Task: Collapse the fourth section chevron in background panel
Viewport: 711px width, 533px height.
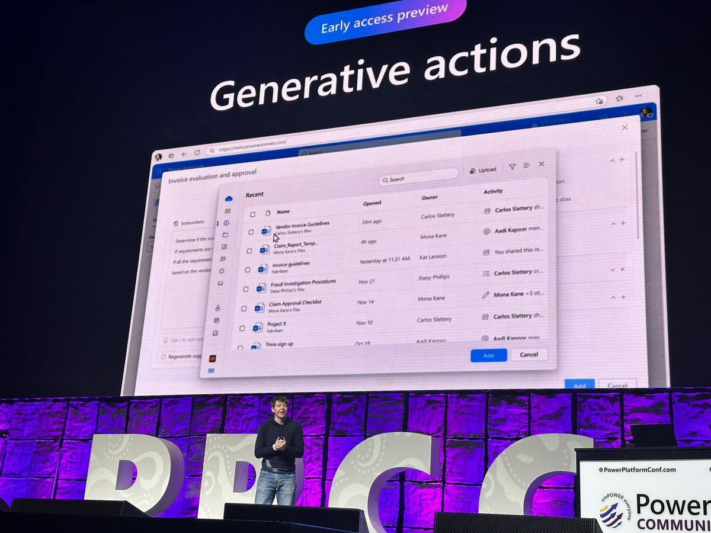Action: tap(614, 298)
